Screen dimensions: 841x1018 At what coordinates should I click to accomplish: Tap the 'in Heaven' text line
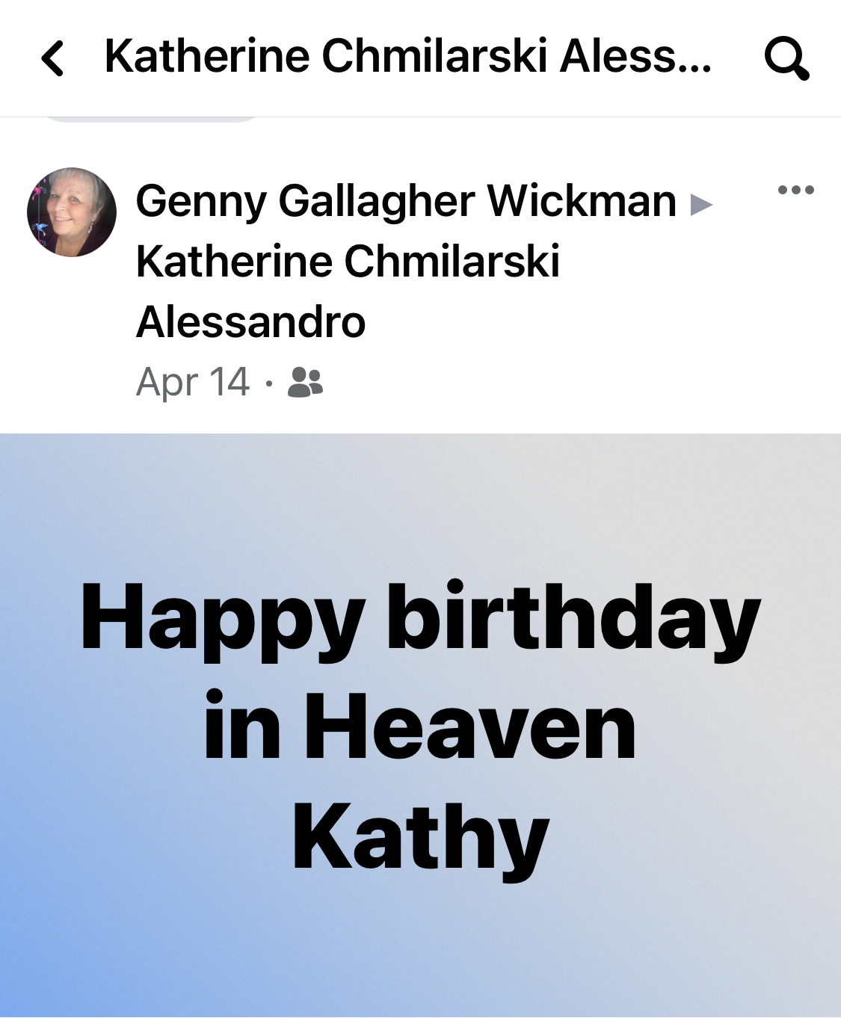(420, 727)
